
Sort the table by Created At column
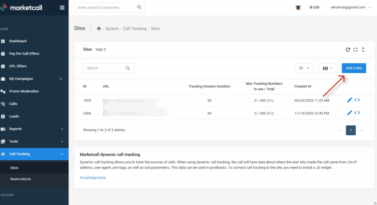[303, 86]
